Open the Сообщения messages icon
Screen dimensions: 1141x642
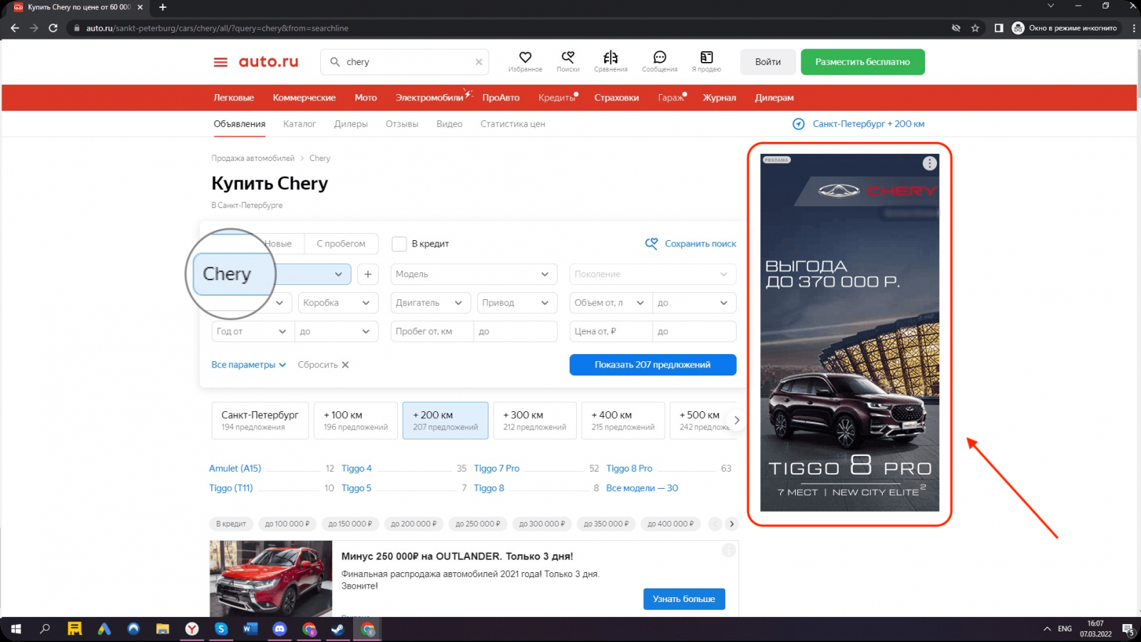[660, 58]
